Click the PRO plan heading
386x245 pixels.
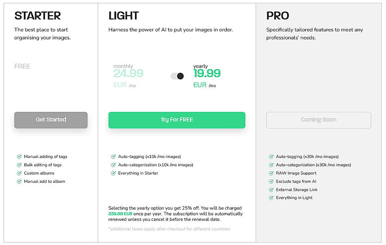coord(277,15)
